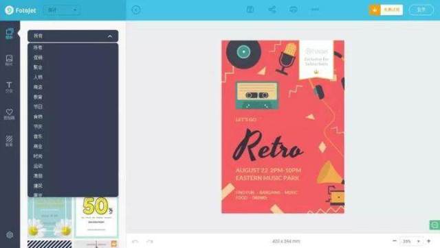
Task: Click the orange crown upgrade button
Action: [x=386, y=10]
